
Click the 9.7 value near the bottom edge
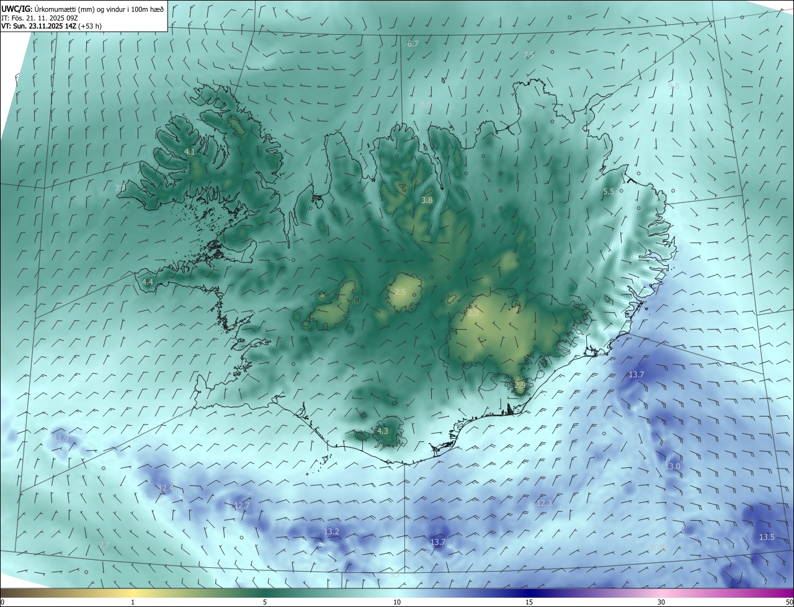tap(395, 575)
